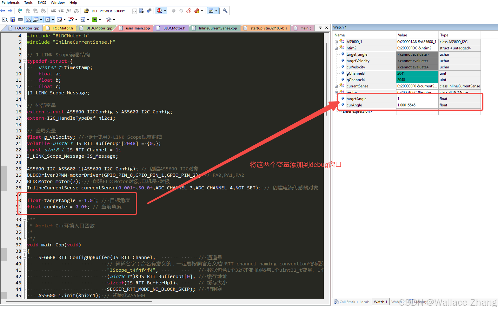Screen dimensions: 498x311
Task: Toggle the Registers window icon
Action: coord(20,20)
